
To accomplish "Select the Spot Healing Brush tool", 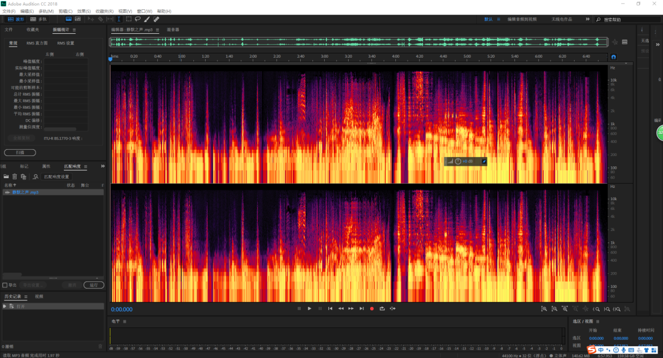I will click(x=156, y=19).
